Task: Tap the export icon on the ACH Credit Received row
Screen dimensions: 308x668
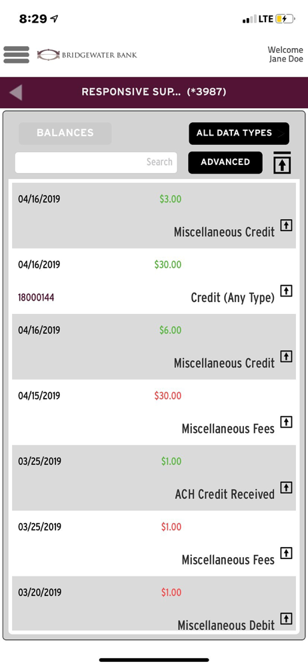Action: pos(287,488)
